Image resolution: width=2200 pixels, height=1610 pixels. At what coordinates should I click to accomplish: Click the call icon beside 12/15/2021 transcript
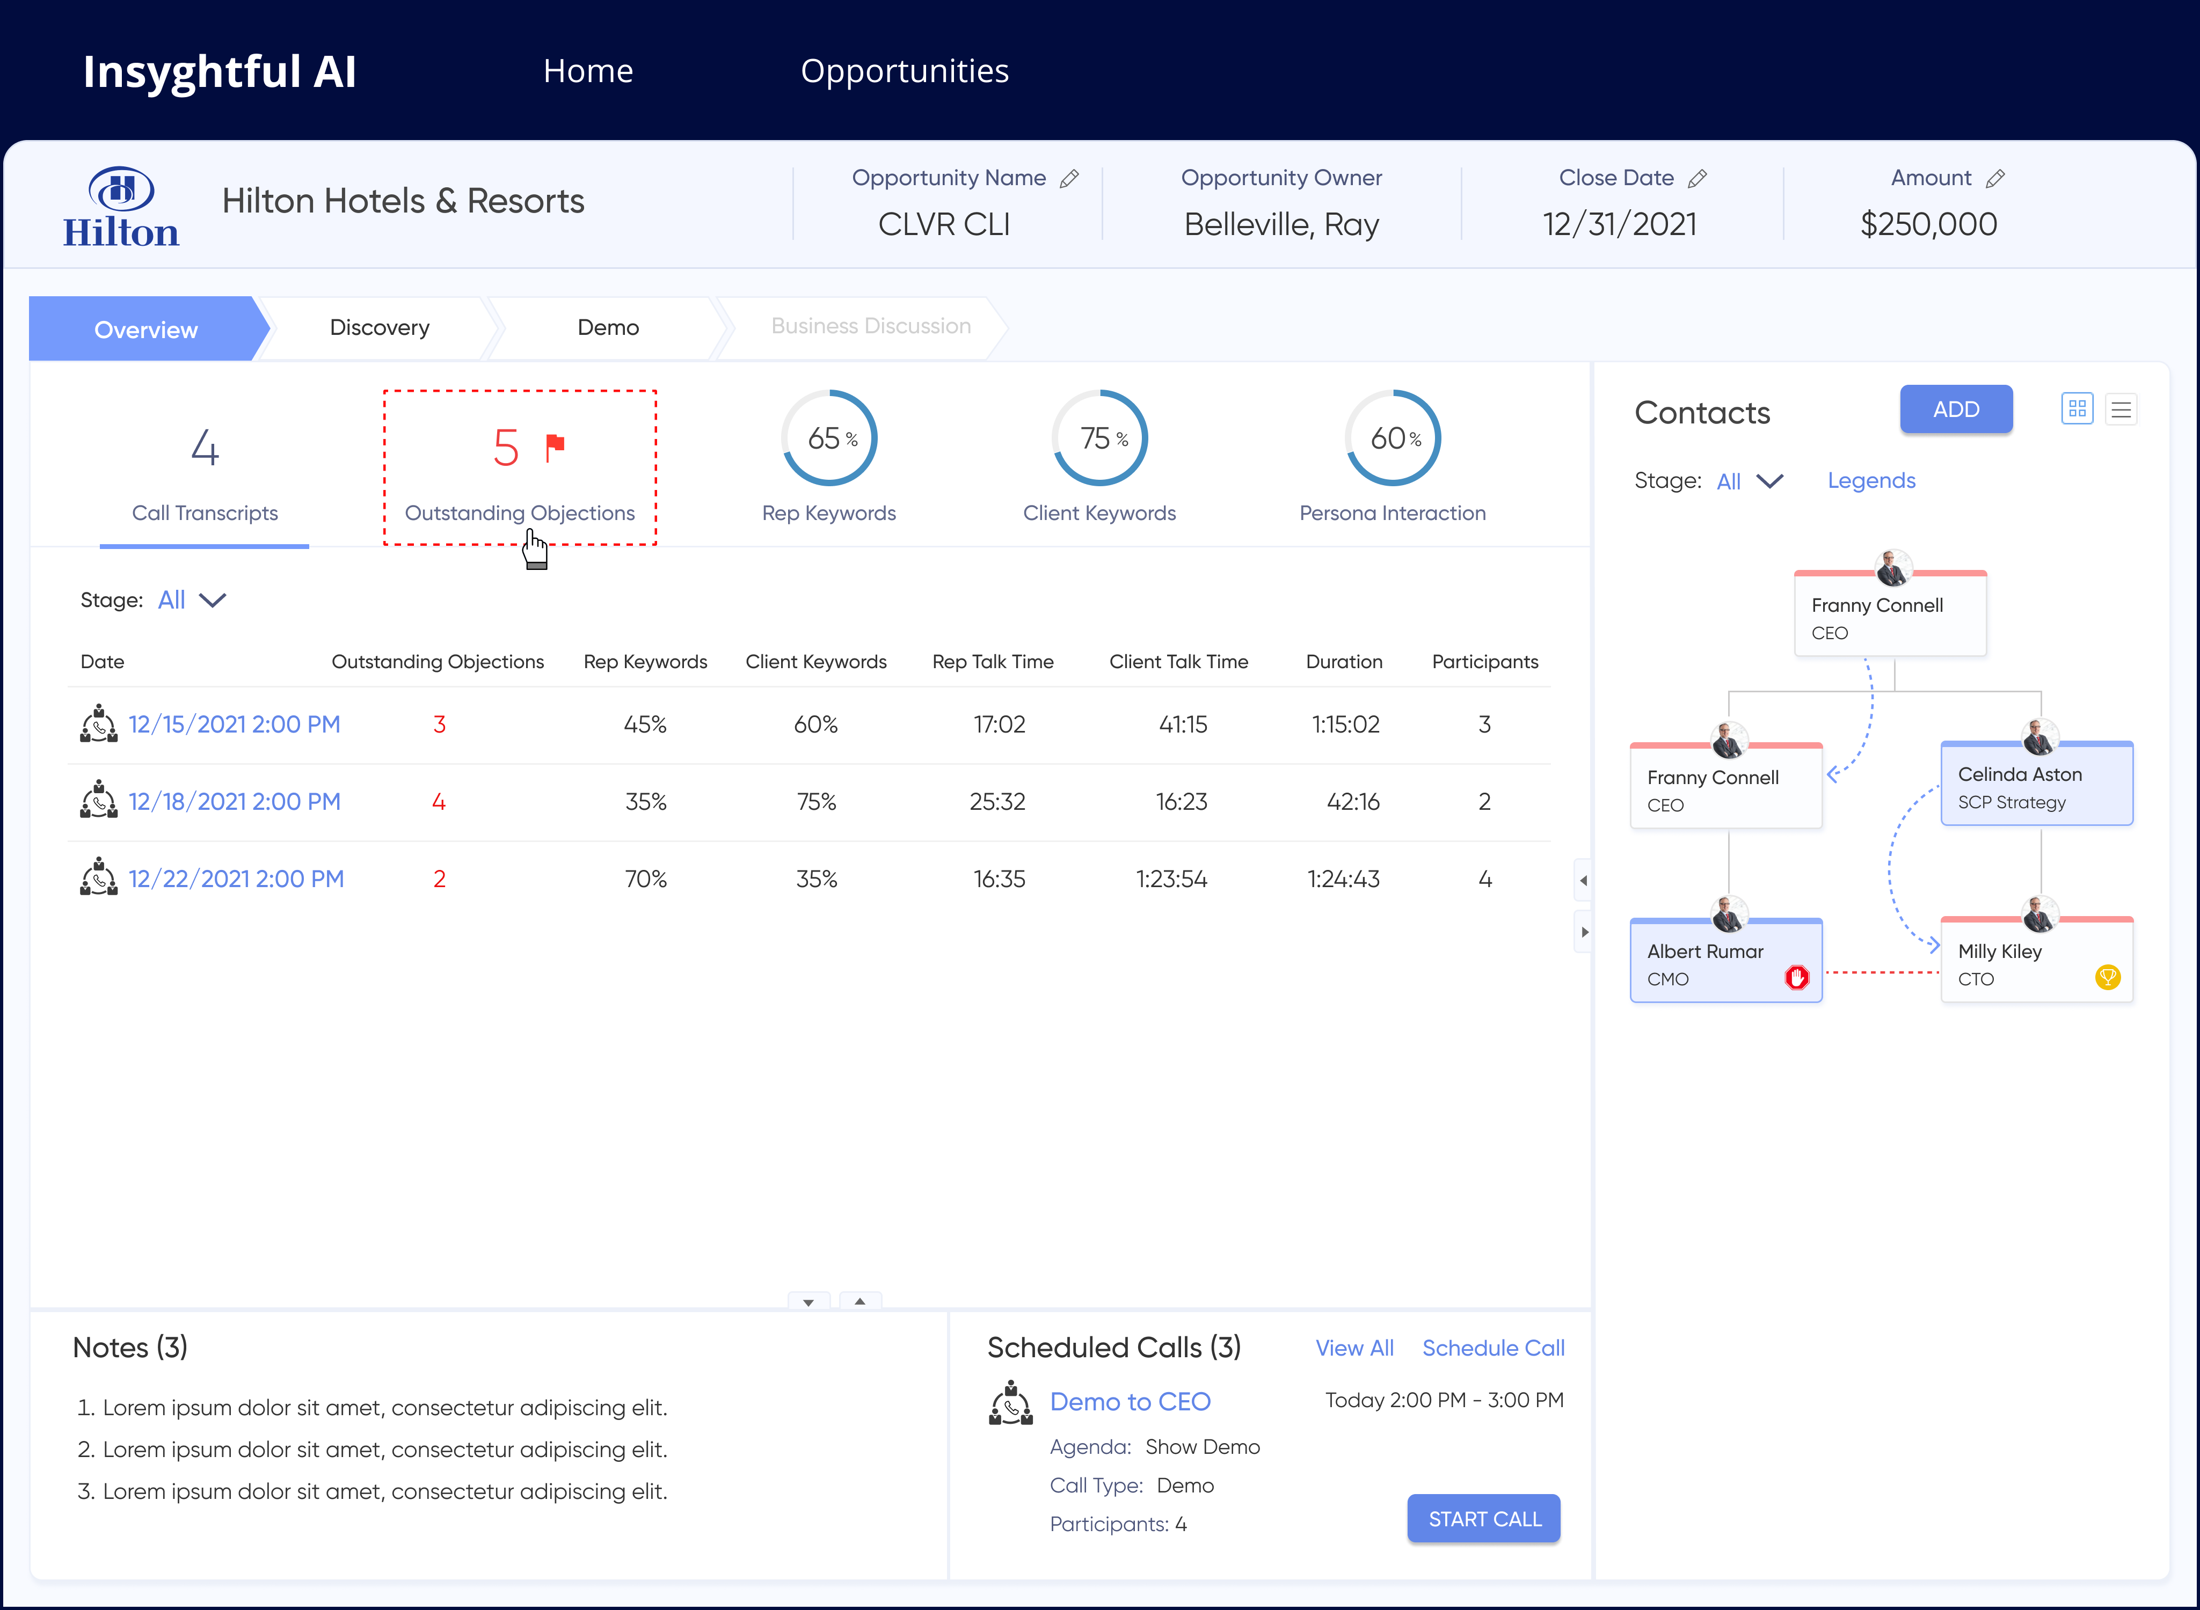pyautogui.click(x=98, y=724)
